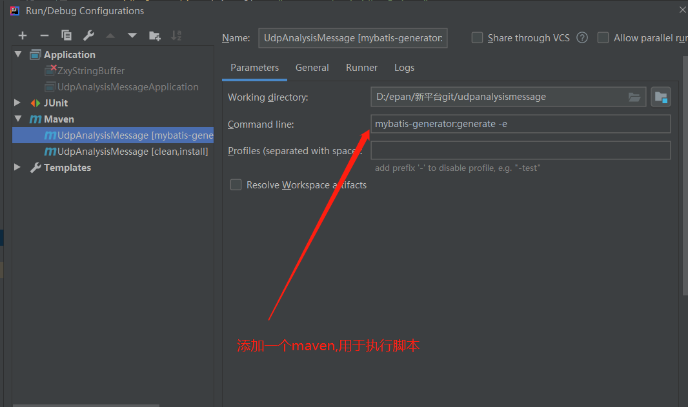Move configuration down arrow
This screenshot has width=688, height=407.
132,35
